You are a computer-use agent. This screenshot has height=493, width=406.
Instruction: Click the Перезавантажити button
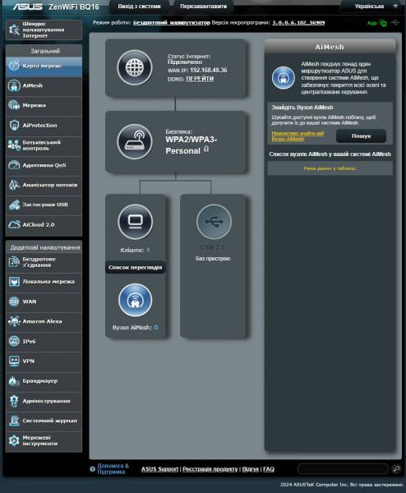204,7
